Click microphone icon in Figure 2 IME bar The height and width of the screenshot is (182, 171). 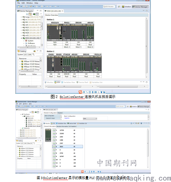93,92
